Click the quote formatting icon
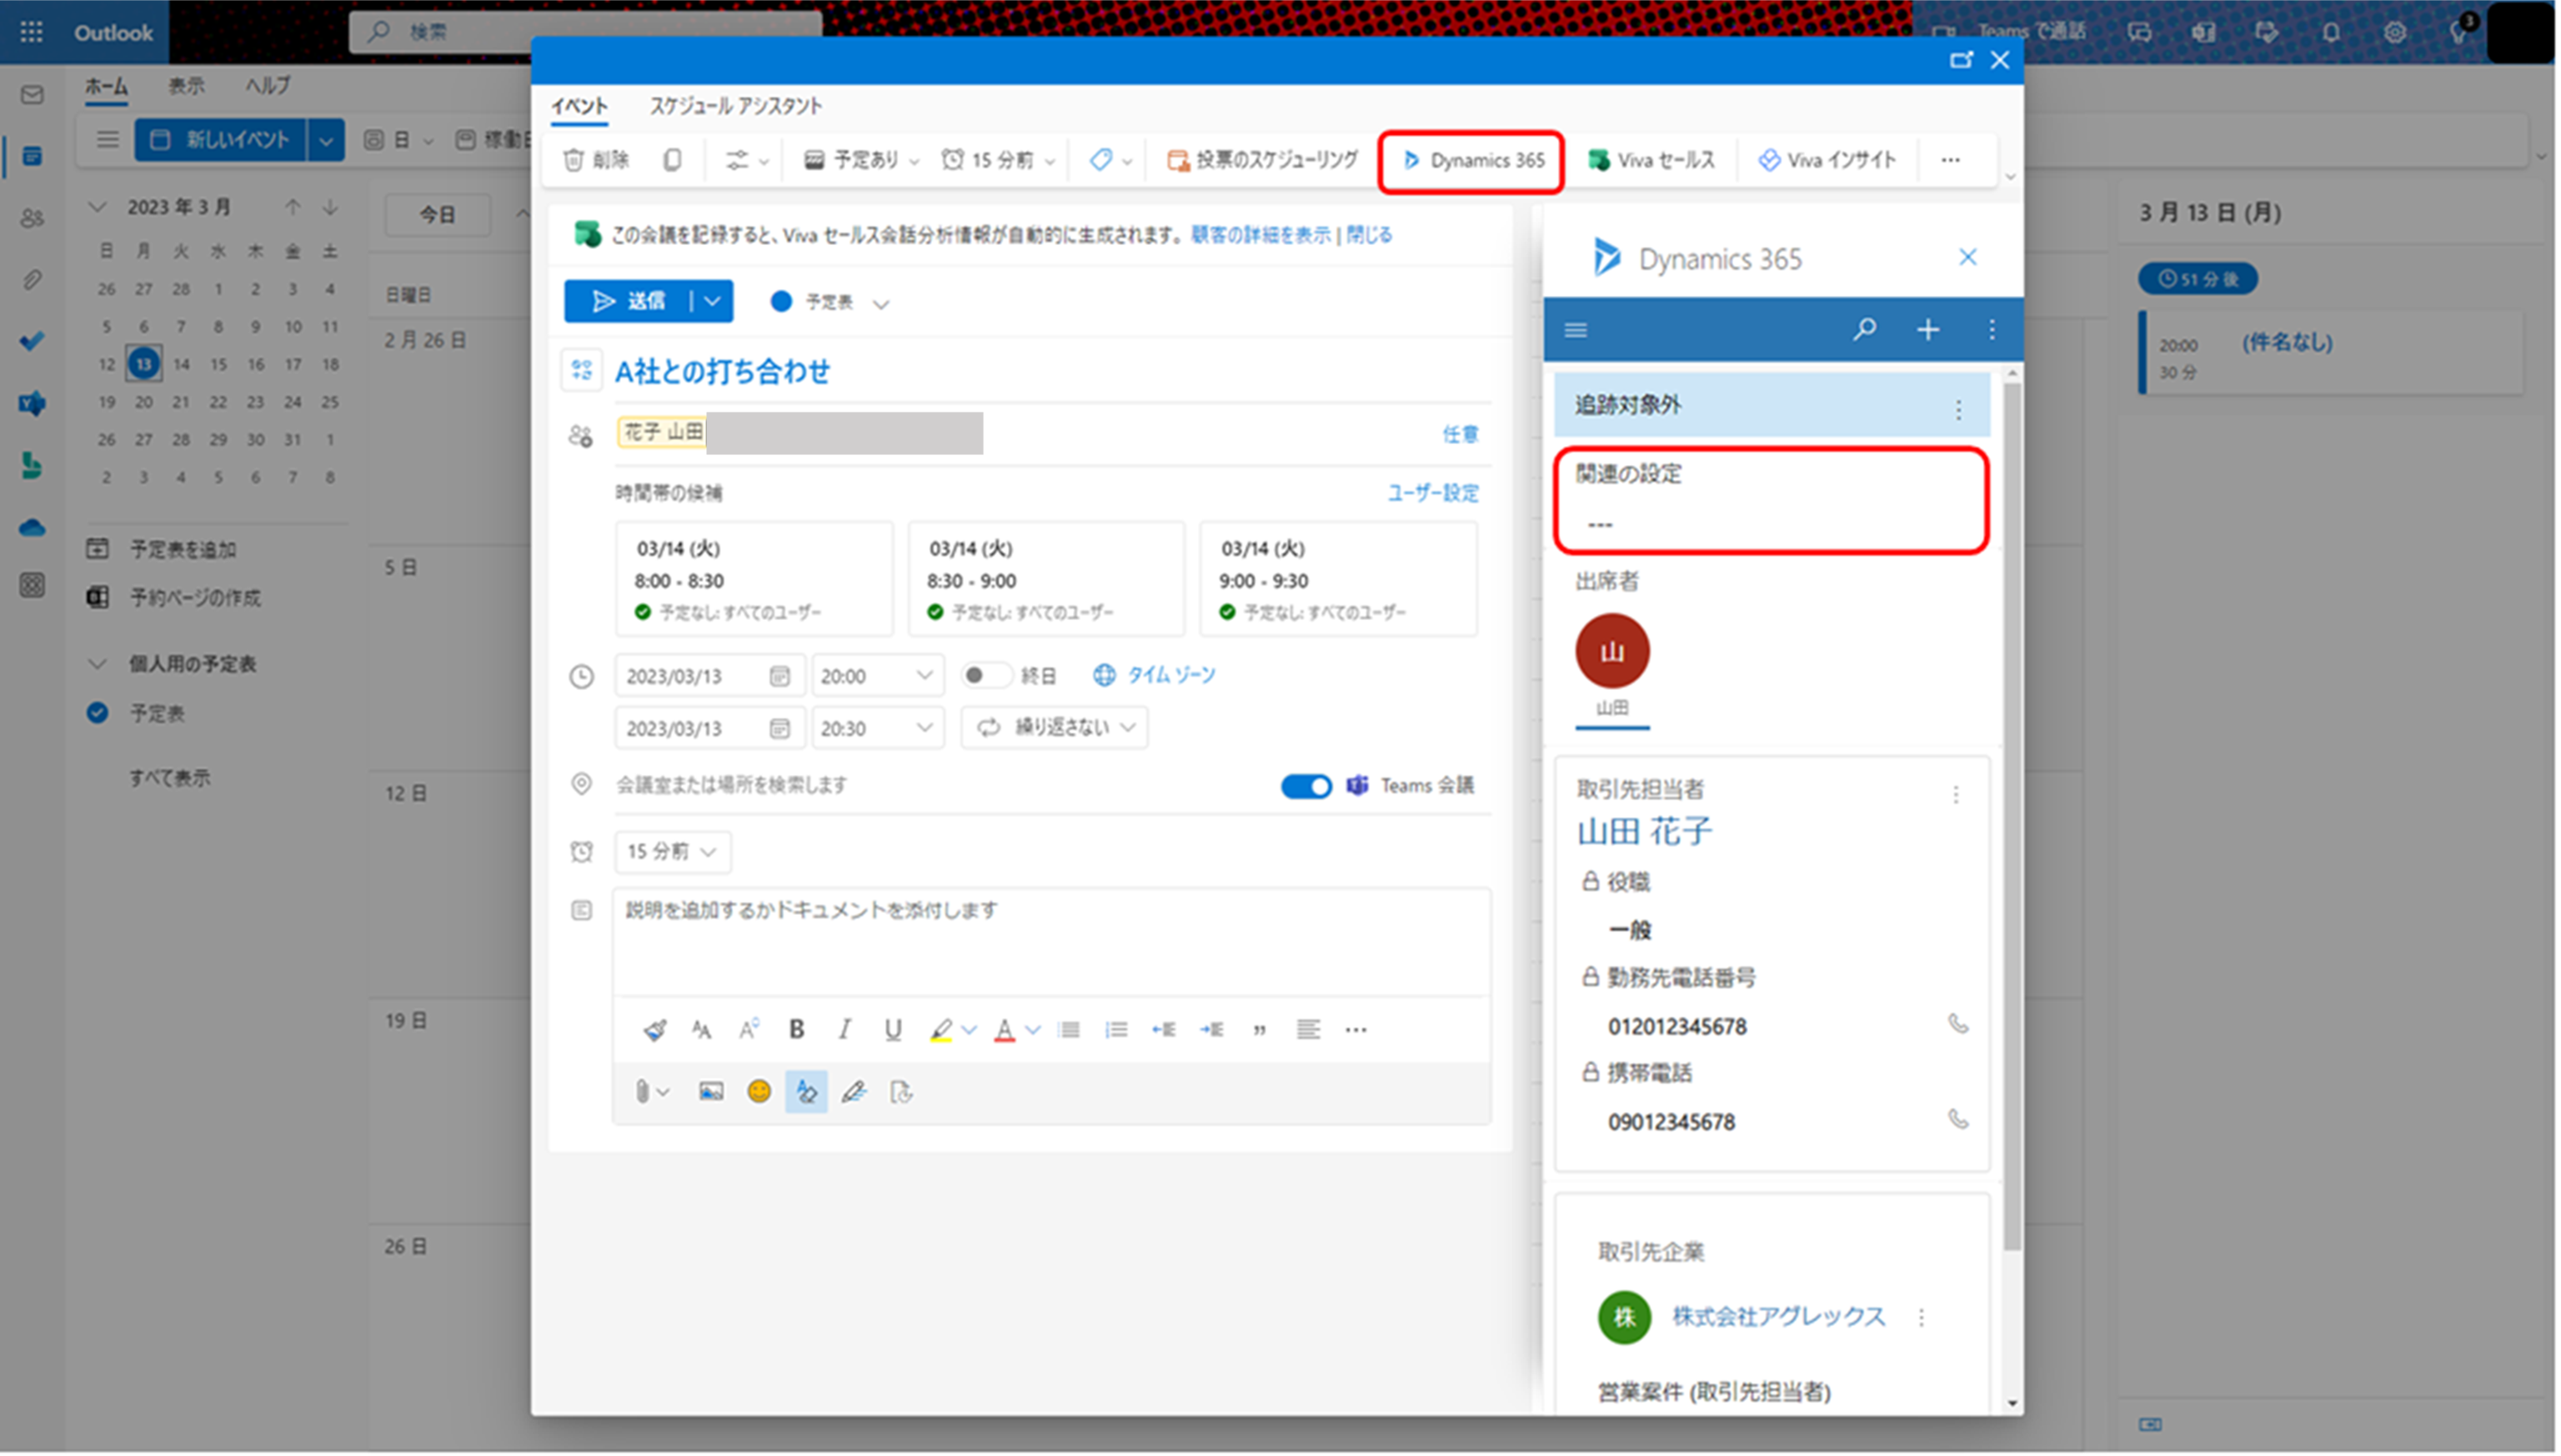Viewport: 2561px width, 1456px height. 1261,1030
